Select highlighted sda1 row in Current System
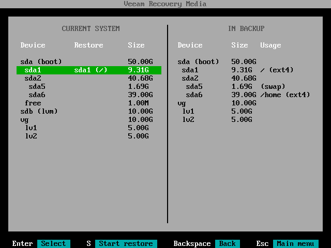This screenshot has width=331, height=248. [89, 70]
